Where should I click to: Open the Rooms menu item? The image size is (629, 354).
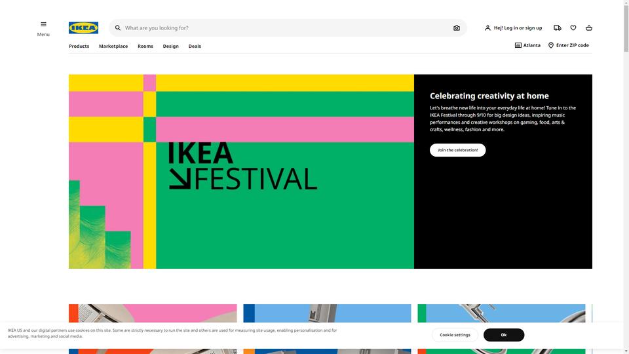(x=145, y=46)
